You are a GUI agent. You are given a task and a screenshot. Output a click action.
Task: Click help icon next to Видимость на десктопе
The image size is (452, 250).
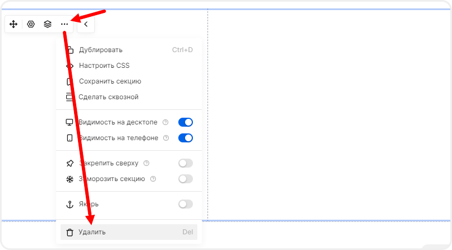165,122
